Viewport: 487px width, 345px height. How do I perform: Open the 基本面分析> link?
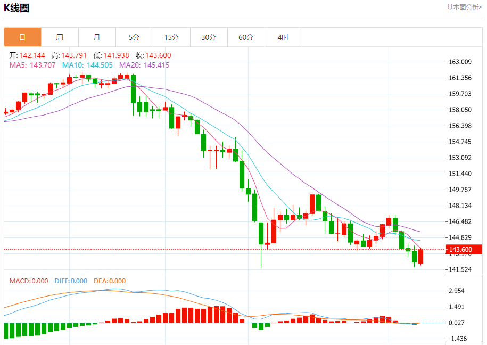point(464,7)
